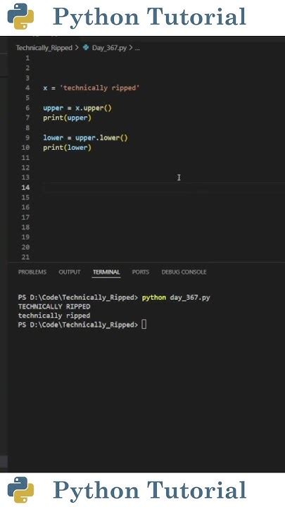Screen dimensions: 285x507
Task: Click lowercase technically ripped terminal output
Action: click(x=54, y=315)
